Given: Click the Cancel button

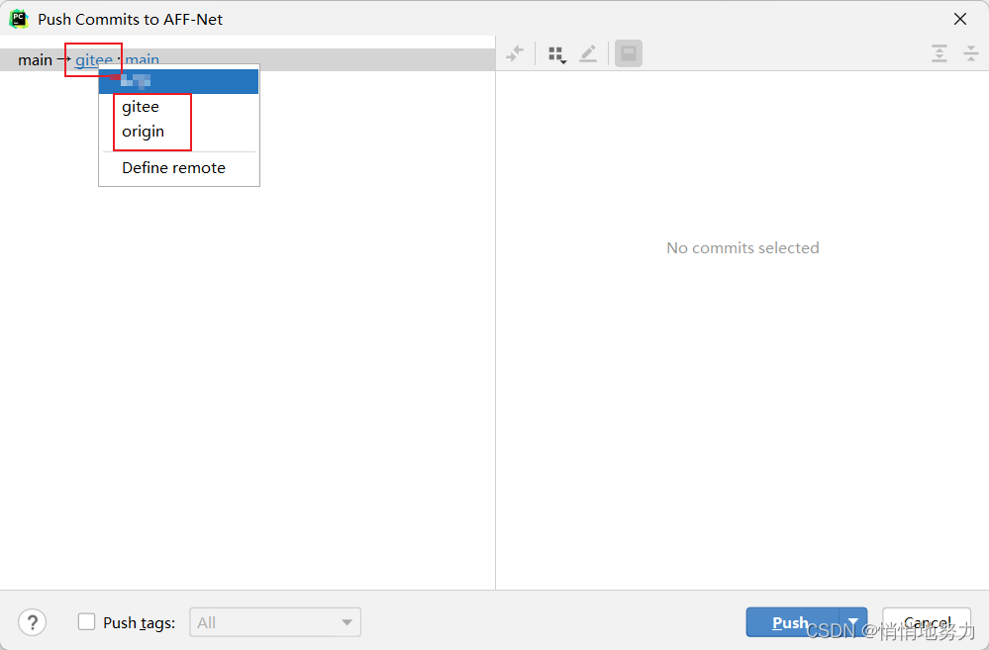Looking at the screenshot, I should pos(926,622).
